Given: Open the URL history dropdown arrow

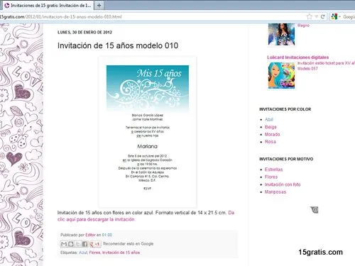Looking at the screenshot, I should (316, 16).
